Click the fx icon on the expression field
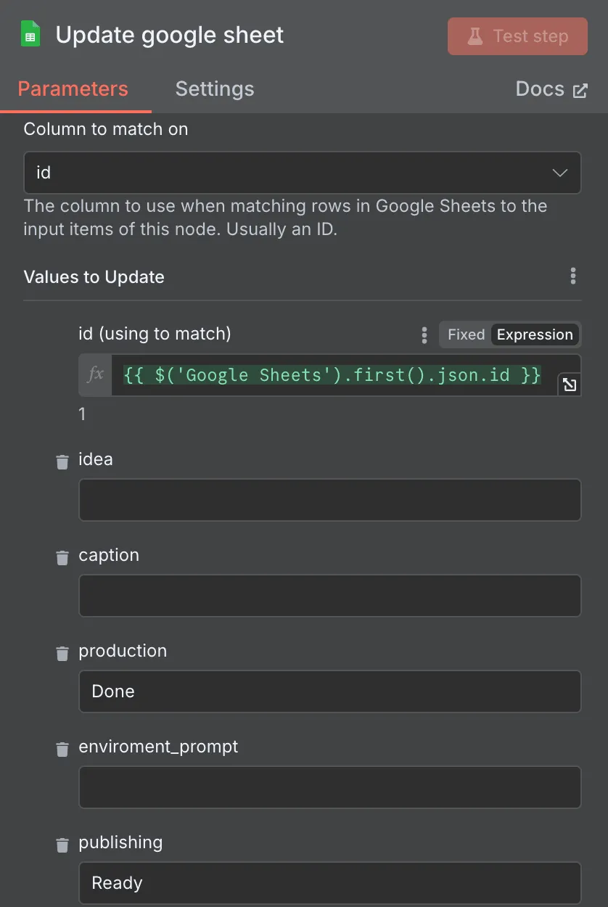 point(95,375)
